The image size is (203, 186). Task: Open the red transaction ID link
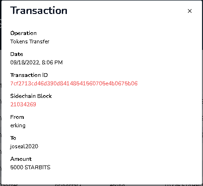click(74, 83)
